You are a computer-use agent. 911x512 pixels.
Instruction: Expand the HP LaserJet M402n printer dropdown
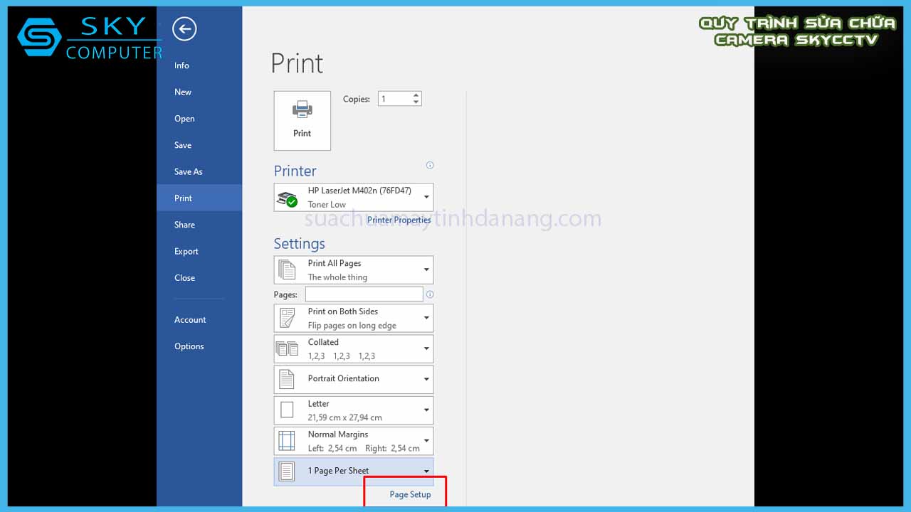426,197
